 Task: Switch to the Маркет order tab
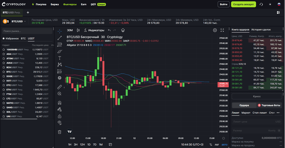click(x=246, y=113)
